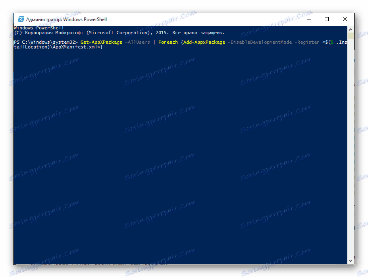368x278 pixels.
Task: Minimize the PowerShell window
Action: (309, 19)
